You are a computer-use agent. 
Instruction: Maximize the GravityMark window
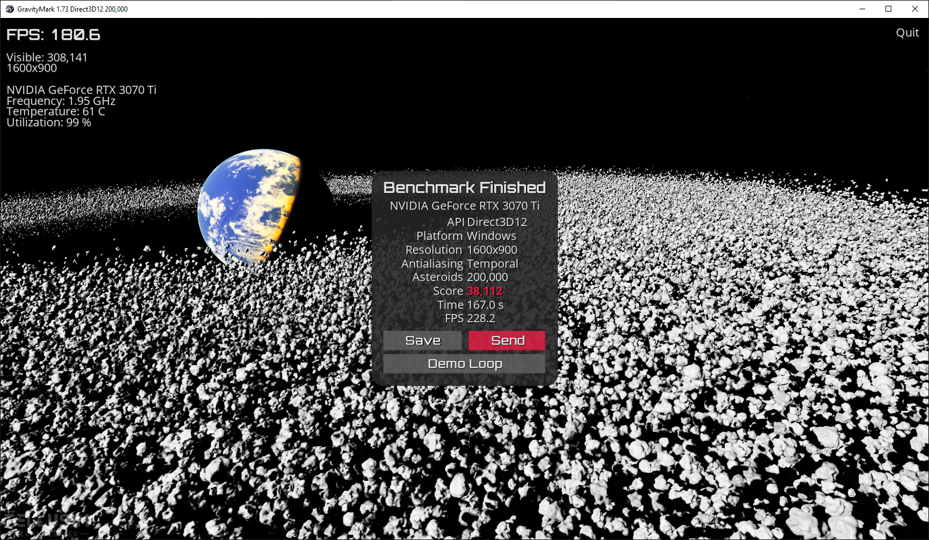coord(888,9)
